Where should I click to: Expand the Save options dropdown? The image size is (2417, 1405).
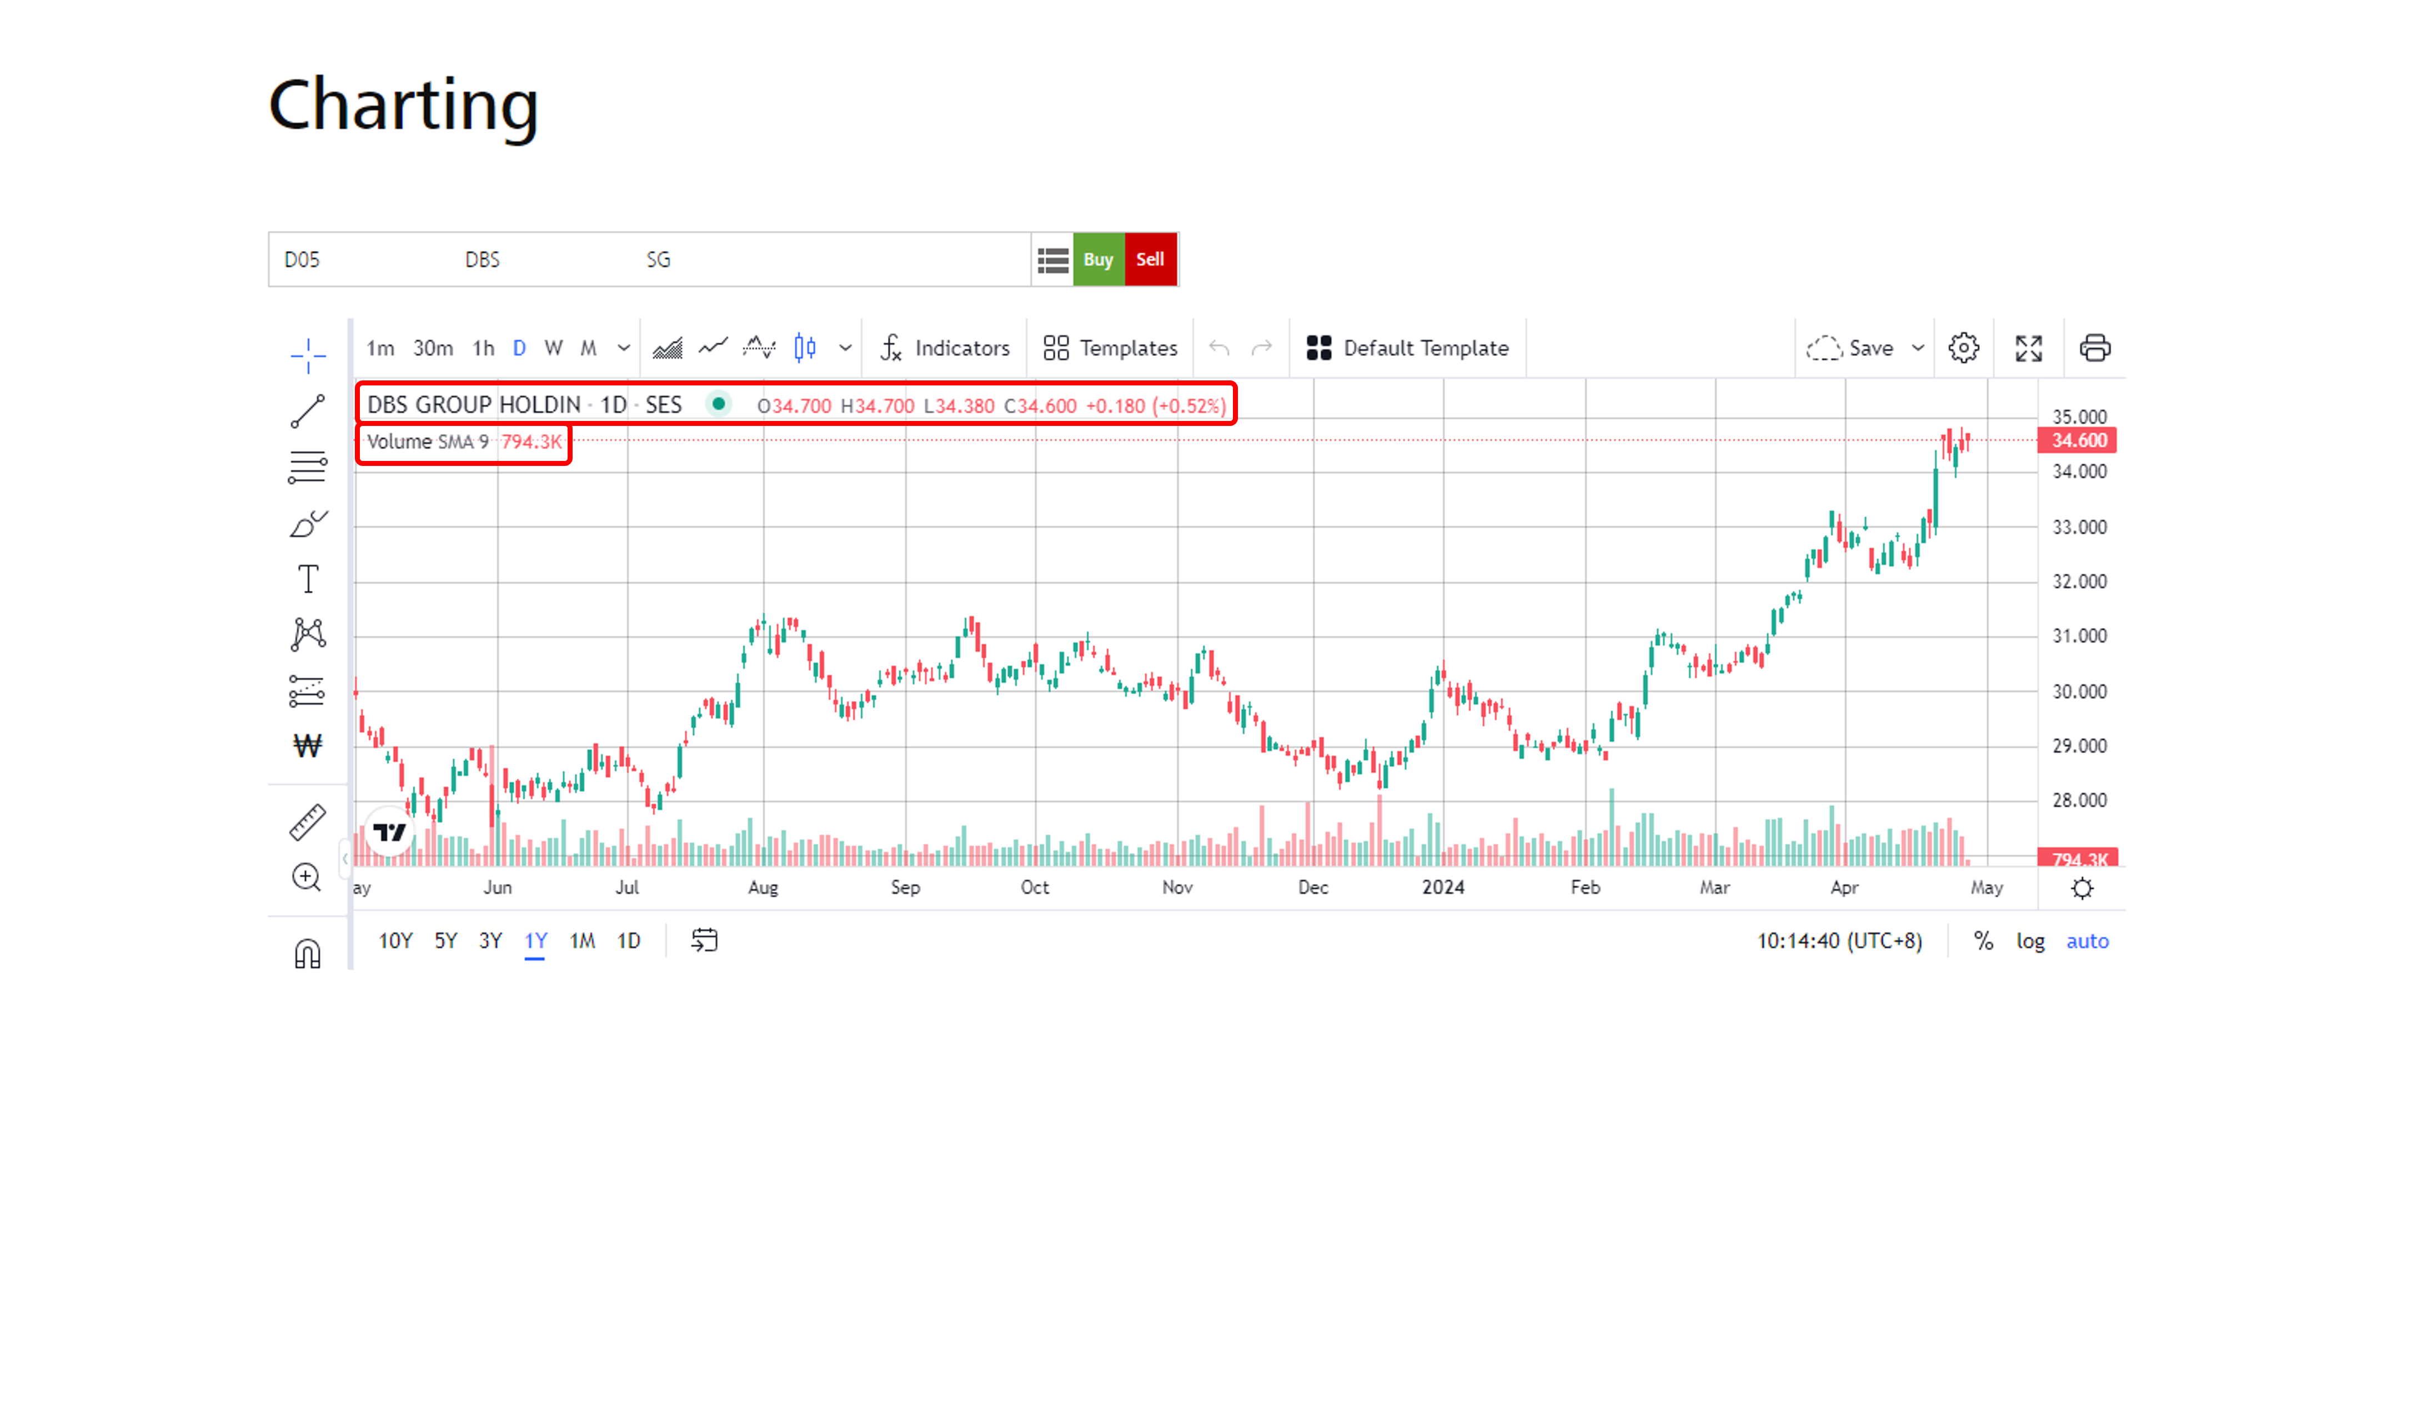[x=1917, y=348]
